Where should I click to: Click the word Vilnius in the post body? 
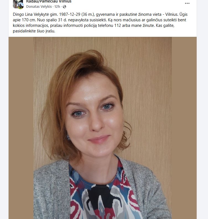pyautogui.click(x=171, y=14)
